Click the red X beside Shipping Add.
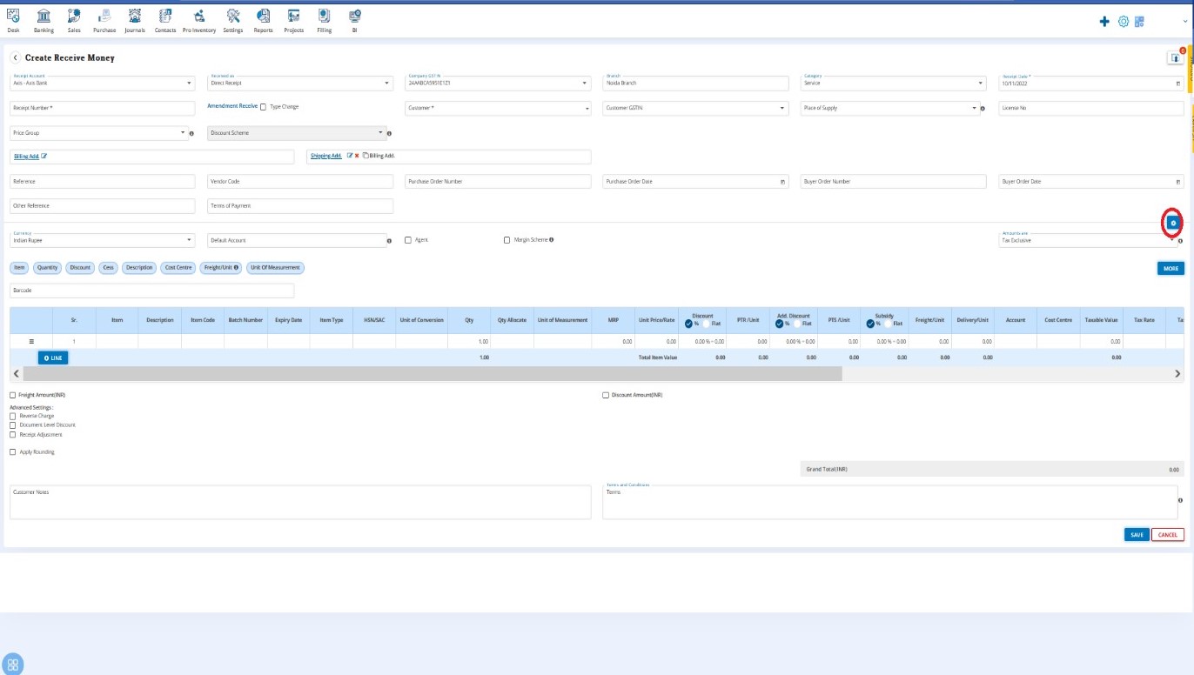The height and width of the screenshot is (675, 1194). (x=356, y=156)
